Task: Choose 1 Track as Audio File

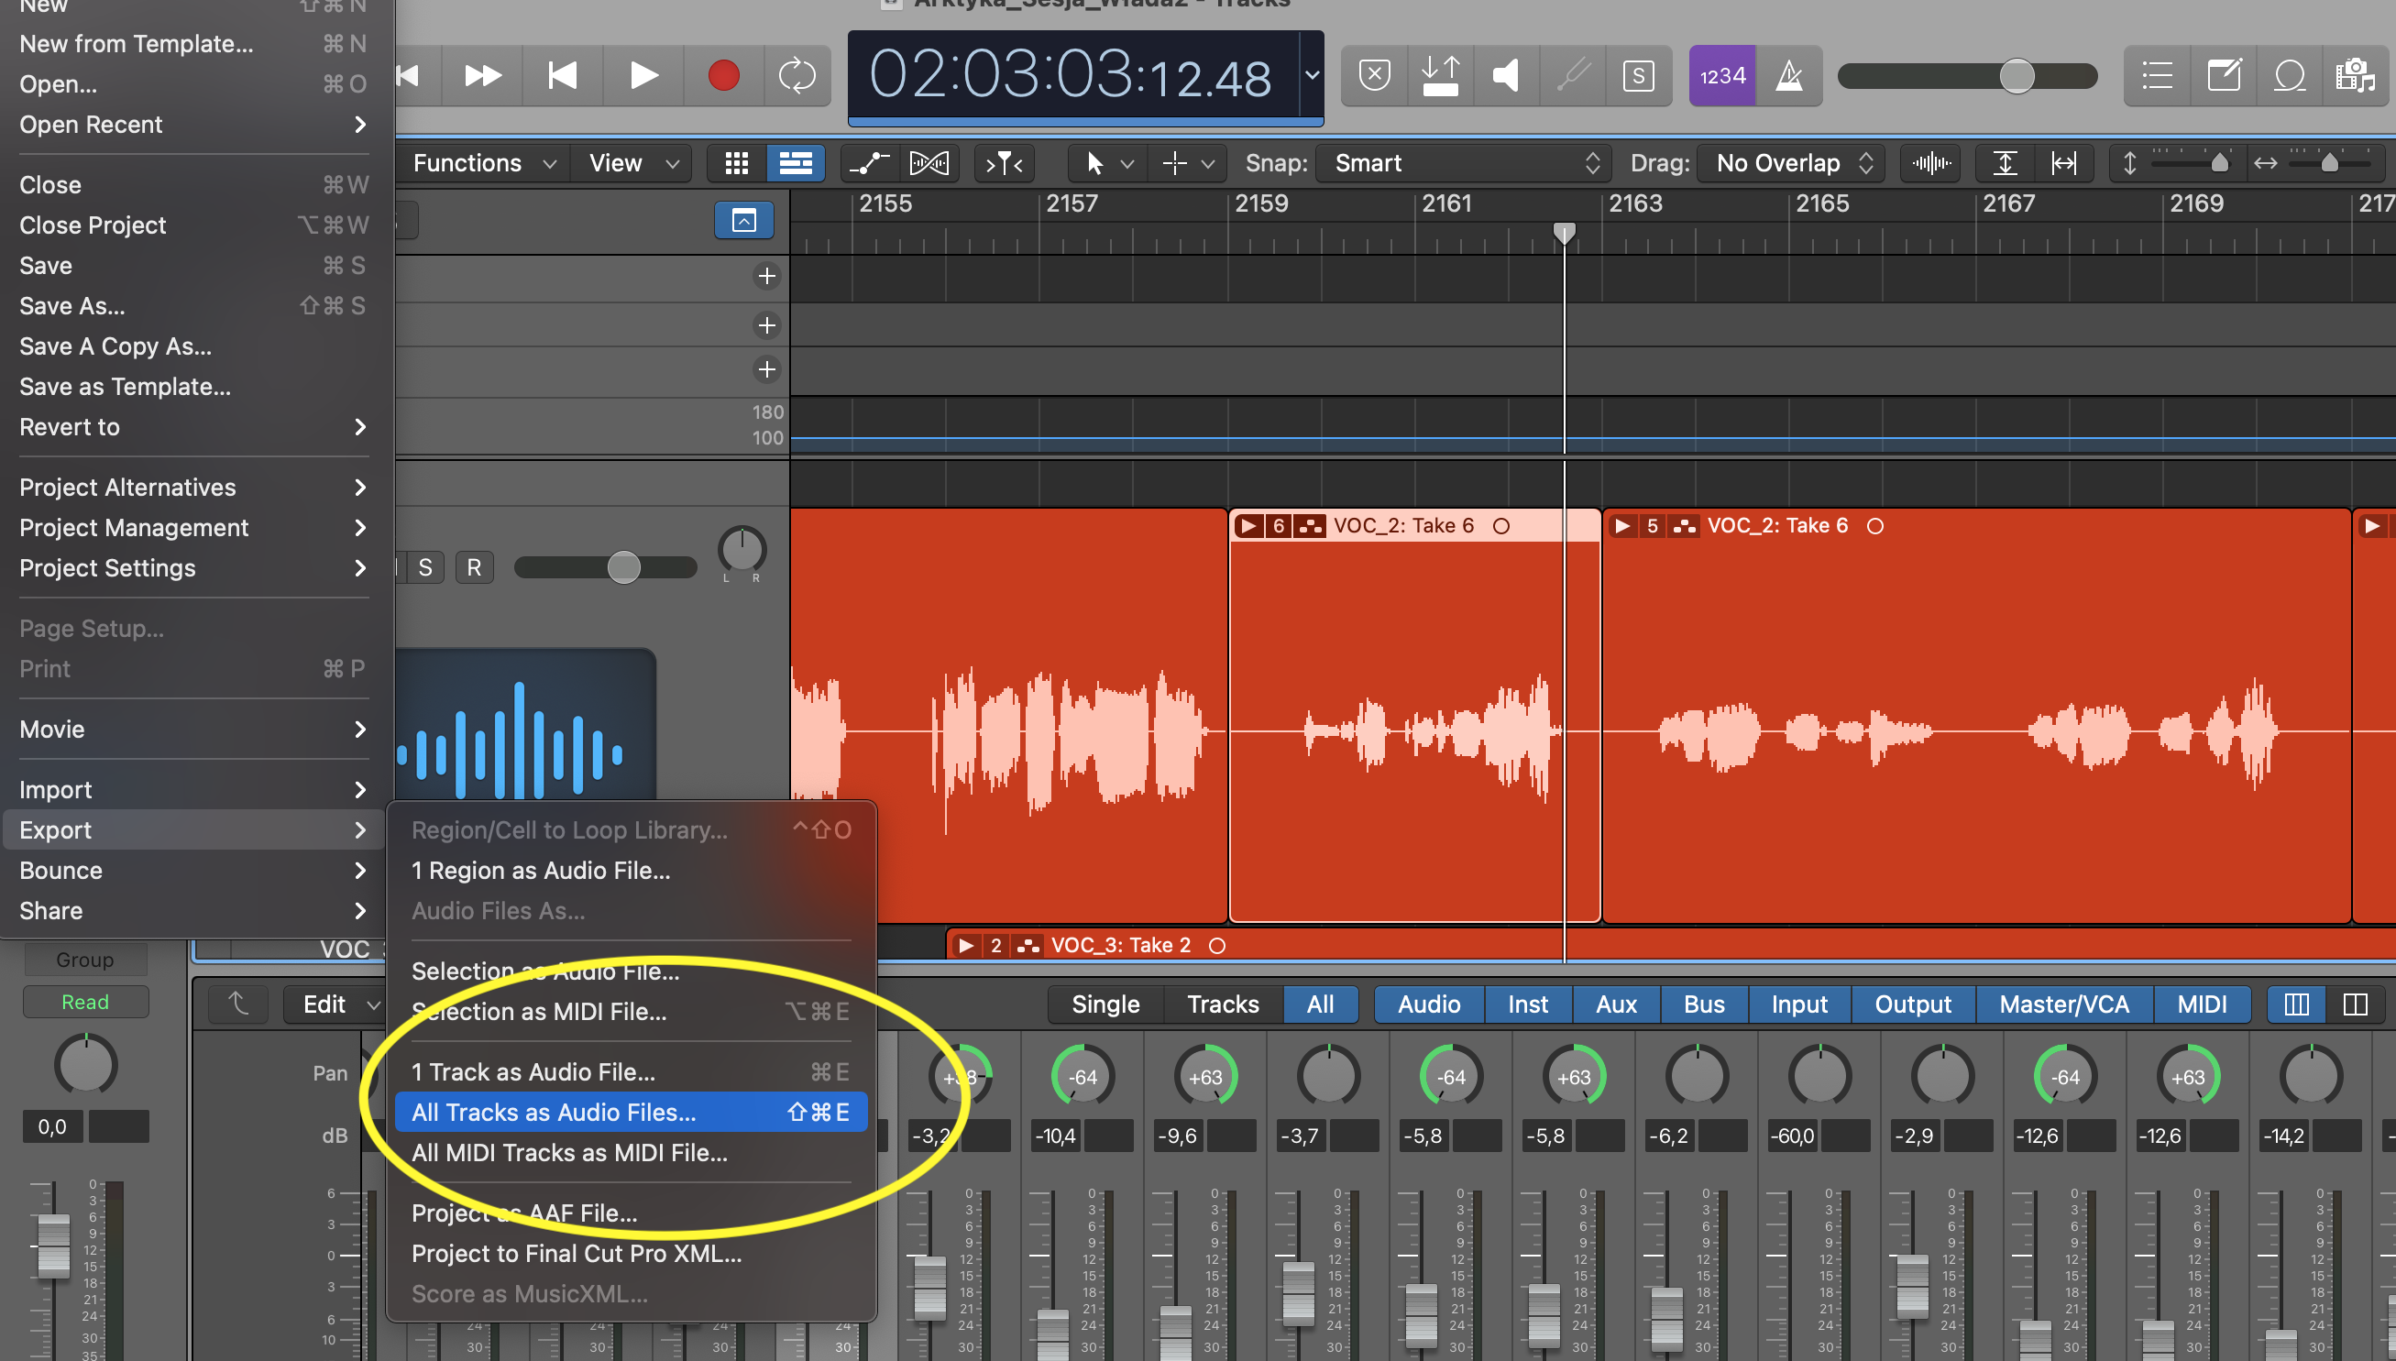Action: click(x=631, y=1071)
